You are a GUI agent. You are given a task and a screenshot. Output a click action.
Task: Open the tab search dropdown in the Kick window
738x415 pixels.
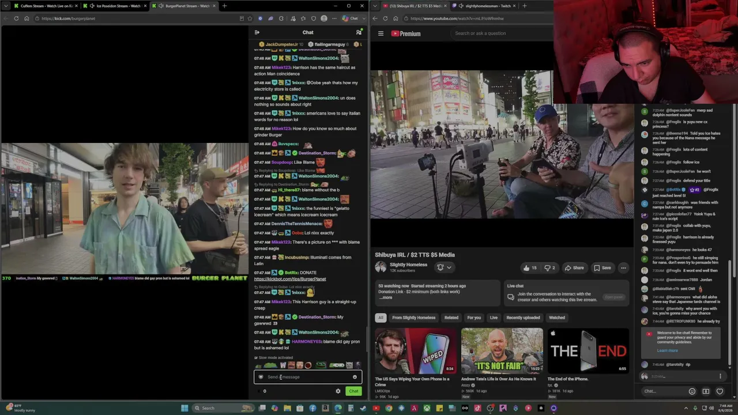point(5,6)
